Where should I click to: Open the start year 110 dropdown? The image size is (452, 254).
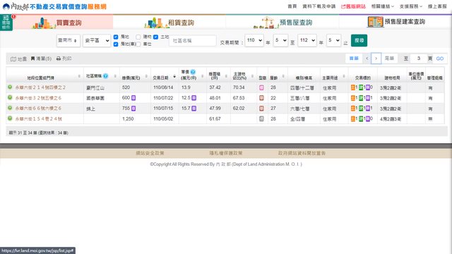click(254, 40)
